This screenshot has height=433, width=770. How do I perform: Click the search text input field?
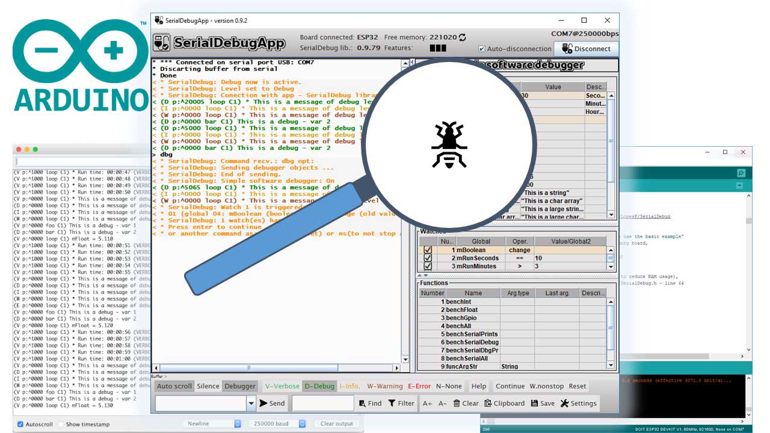point(322,404)
